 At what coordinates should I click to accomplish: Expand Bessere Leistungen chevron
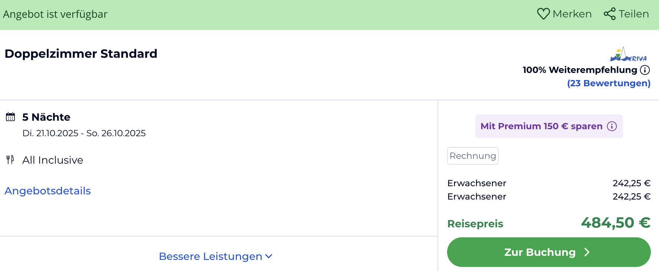(x=269, y=256)
